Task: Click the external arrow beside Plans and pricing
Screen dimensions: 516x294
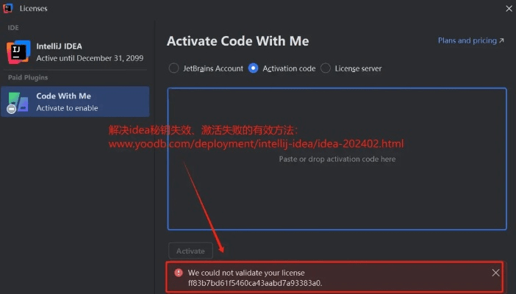Action: tap(501, 41)
